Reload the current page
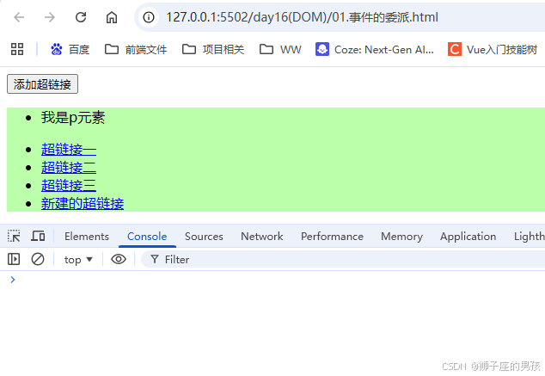Screen dimensions: 545x376 (81, 17)
